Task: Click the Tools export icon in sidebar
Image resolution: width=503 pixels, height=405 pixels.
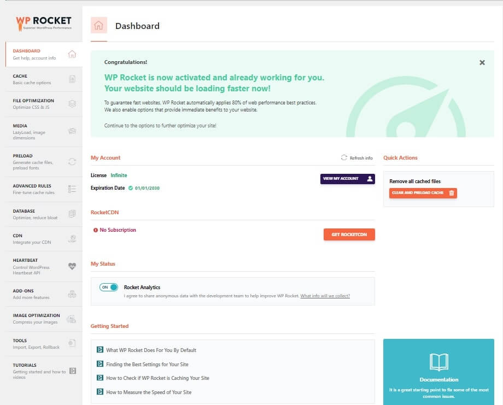Action: click(72, 343)
